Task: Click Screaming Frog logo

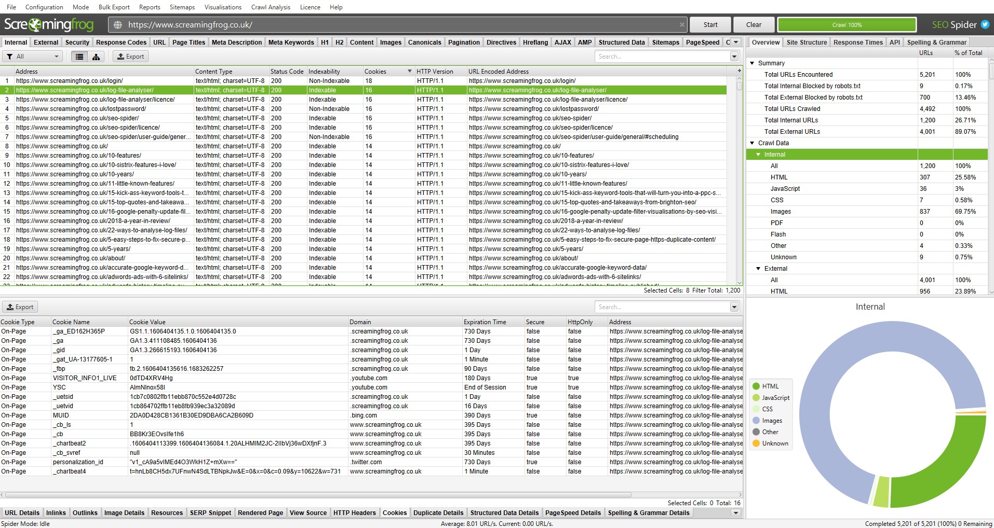Action: [49, 24]
